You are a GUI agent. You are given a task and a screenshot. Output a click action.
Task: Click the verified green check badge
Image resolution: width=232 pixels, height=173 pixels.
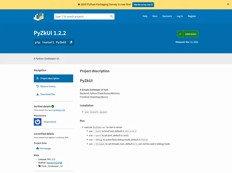tap(53, 106)
